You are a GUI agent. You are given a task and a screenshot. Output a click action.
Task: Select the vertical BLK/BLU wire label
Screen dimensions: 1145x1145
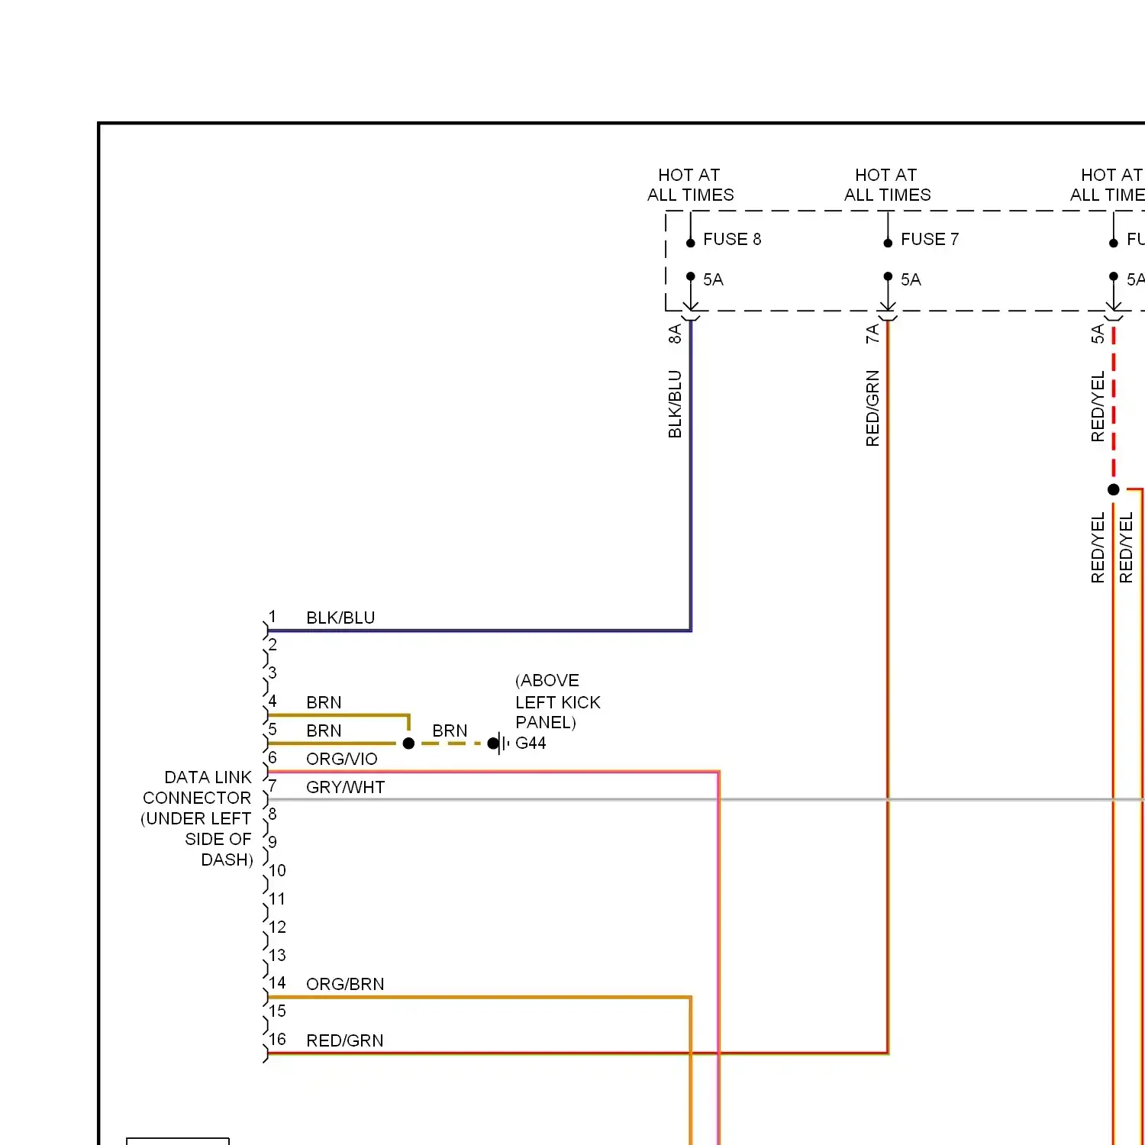click(675, 404)
